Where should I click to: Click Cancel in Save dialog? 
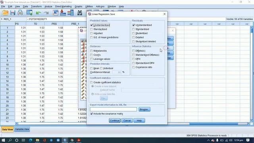tap(127, 121)
